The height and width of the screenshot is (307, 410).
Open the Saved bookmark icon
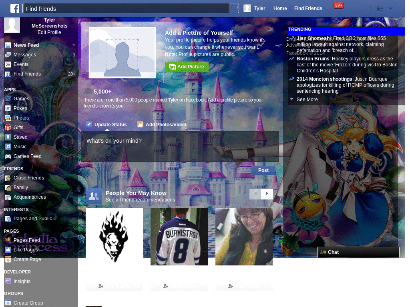click(x=8, y=137)
